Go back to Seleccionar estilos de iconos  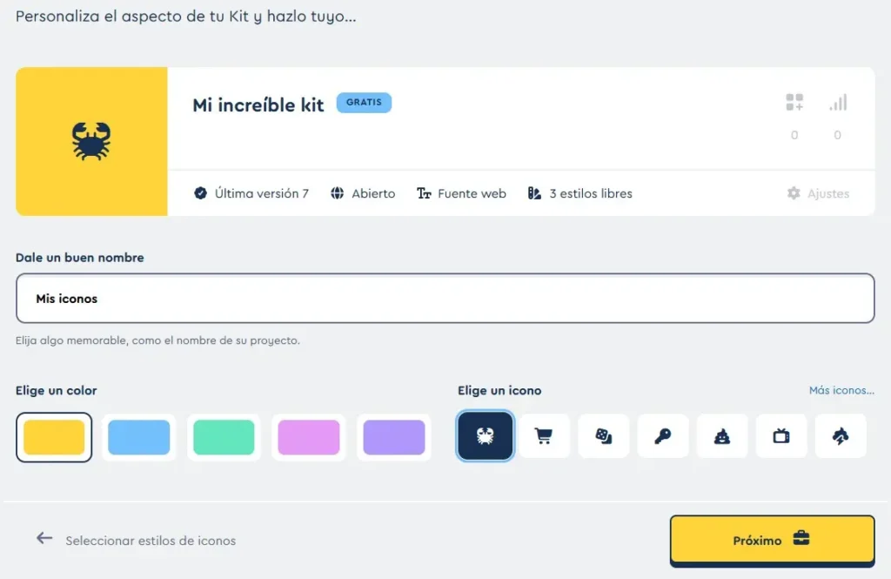click(x=137, y=541)
